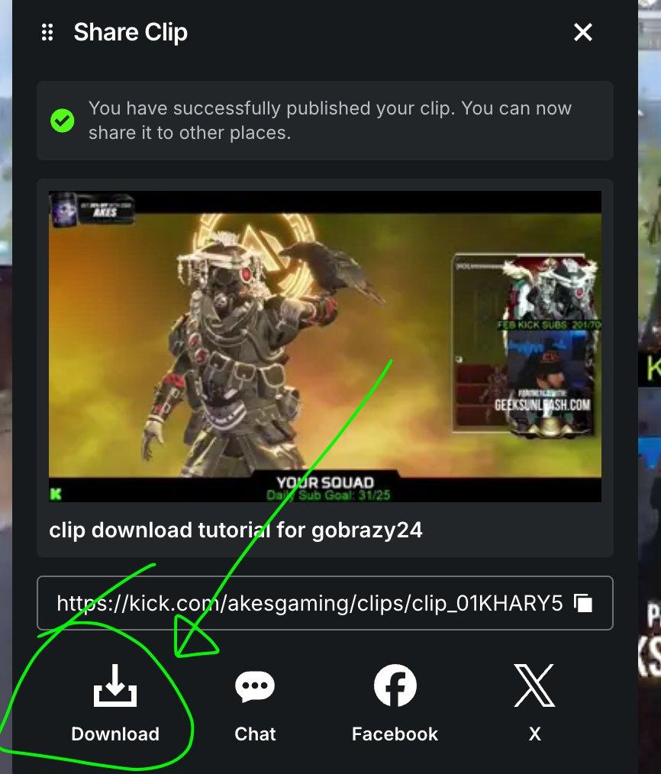Select the kick.com clip URL field
Screen dimensions: 661x774
[x=325, y=603]
